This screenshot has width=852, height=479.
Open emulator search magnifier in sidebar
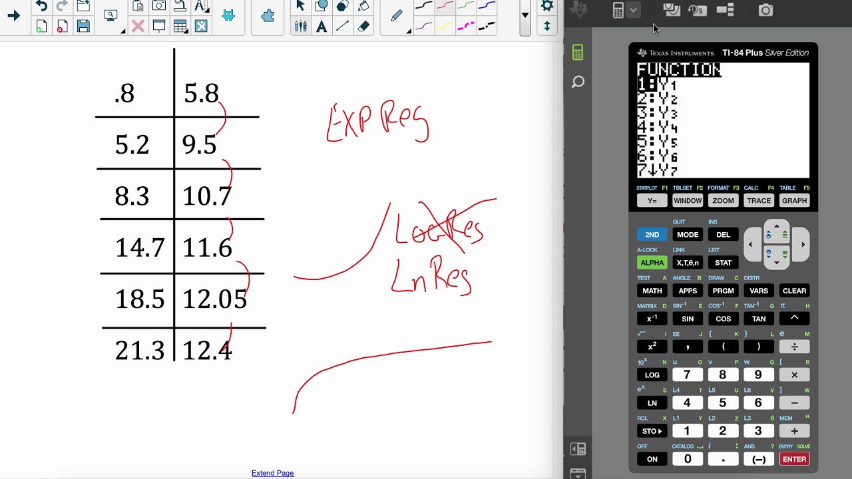coord(578,82)
